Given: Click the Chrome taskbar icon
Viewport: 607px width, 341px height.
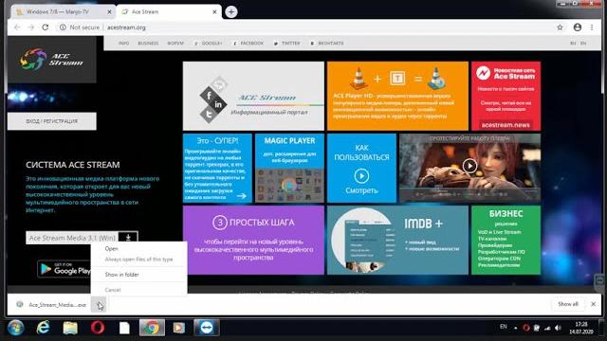Looking at the screenshot, I should pos(152,328).
